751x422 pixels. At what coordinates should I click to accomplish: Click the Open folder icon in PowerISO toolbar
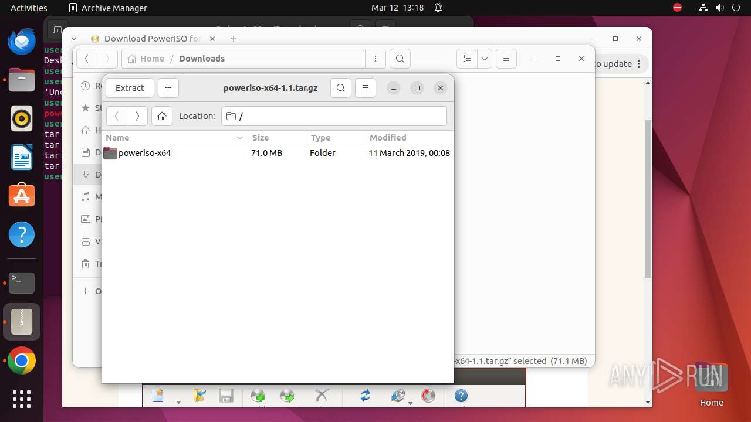pos(199,396)
